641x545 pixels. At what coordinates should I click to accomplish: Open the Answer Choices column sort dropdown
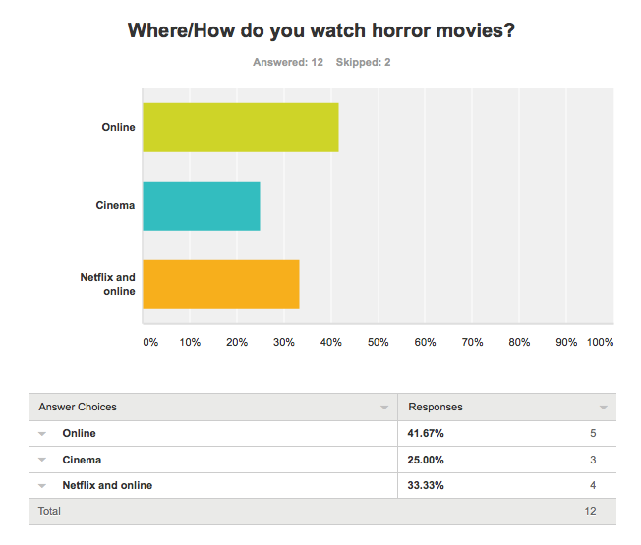click(384, 408)
